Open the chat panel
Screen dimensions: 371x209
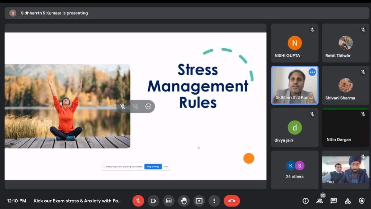(x=334, y=201)
